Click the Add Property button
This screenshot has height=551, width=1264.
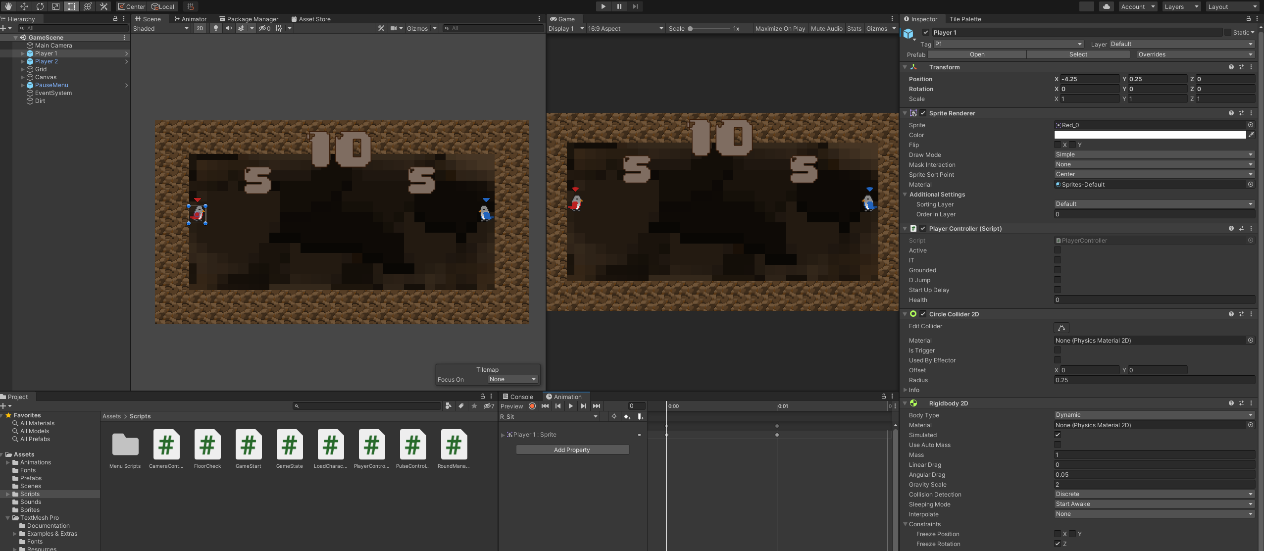(572, 450)
